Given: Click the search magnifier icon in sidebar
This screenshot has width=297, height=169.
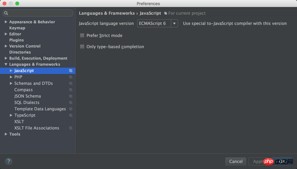Looking at the screenshot, I should coord(6,13).
